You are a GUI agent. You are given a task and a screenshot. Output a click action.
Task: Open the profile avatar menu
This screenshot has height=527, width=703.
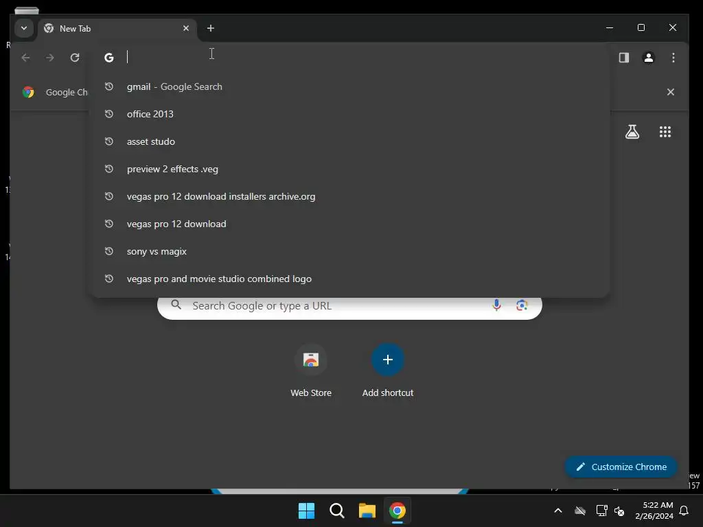648,58
